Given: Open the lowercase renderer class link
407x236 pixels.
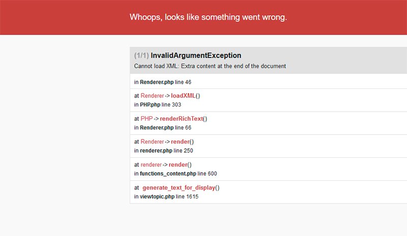Looking at the screenshot, I should click(151, 164).
